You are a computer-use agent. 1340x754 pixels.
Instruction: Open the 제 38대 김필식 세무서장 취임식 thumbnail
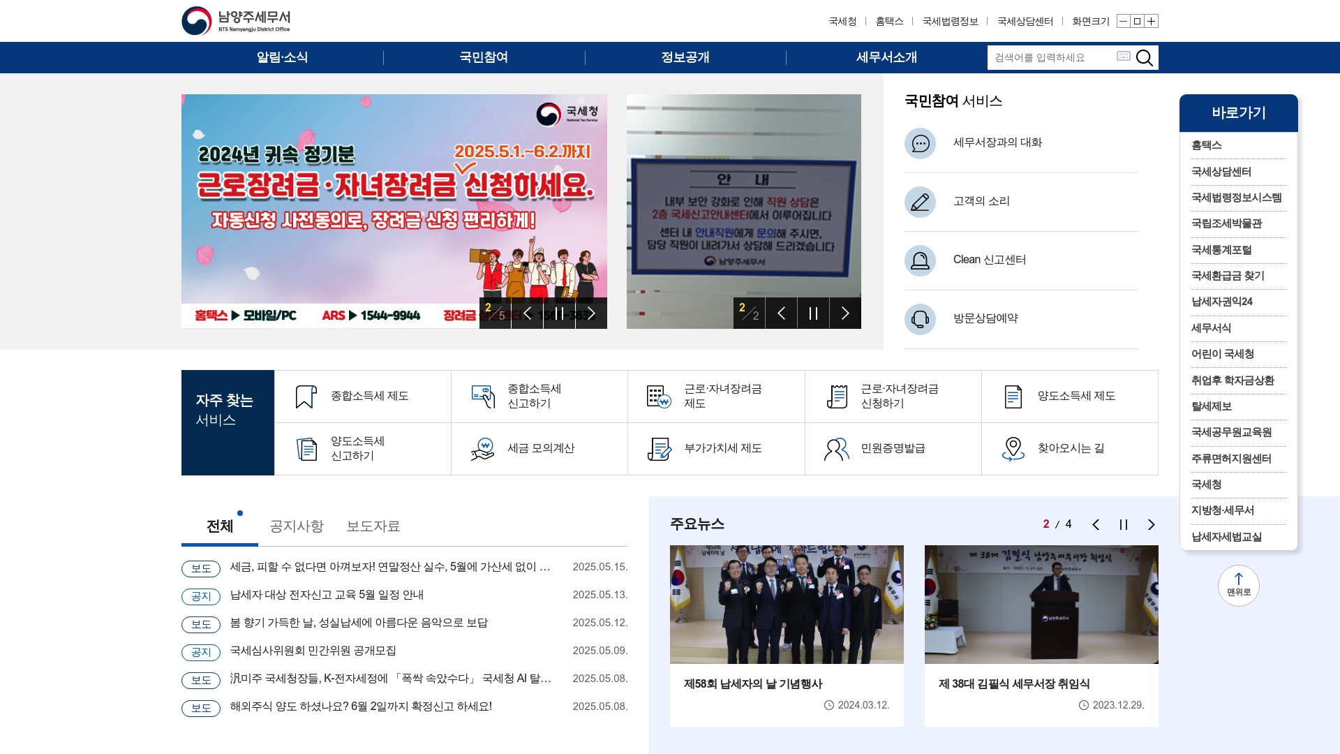tap(1041, 605)
